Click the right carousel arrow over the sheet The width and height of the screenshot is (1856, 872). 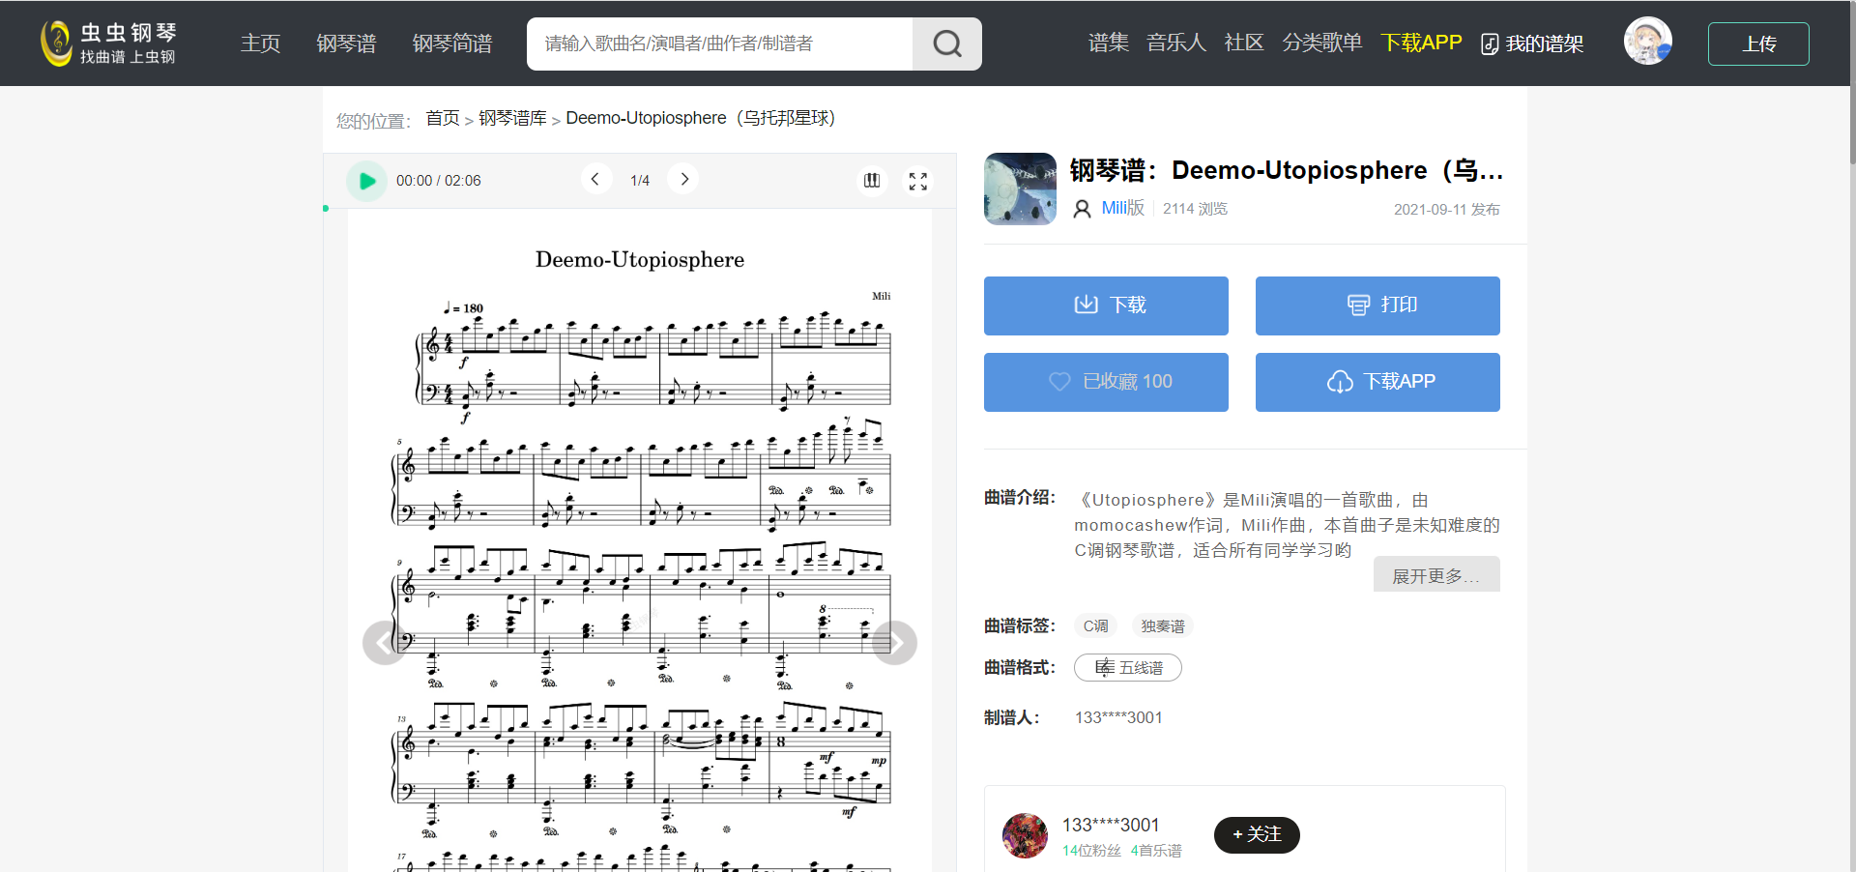click(x=895, y=643)
